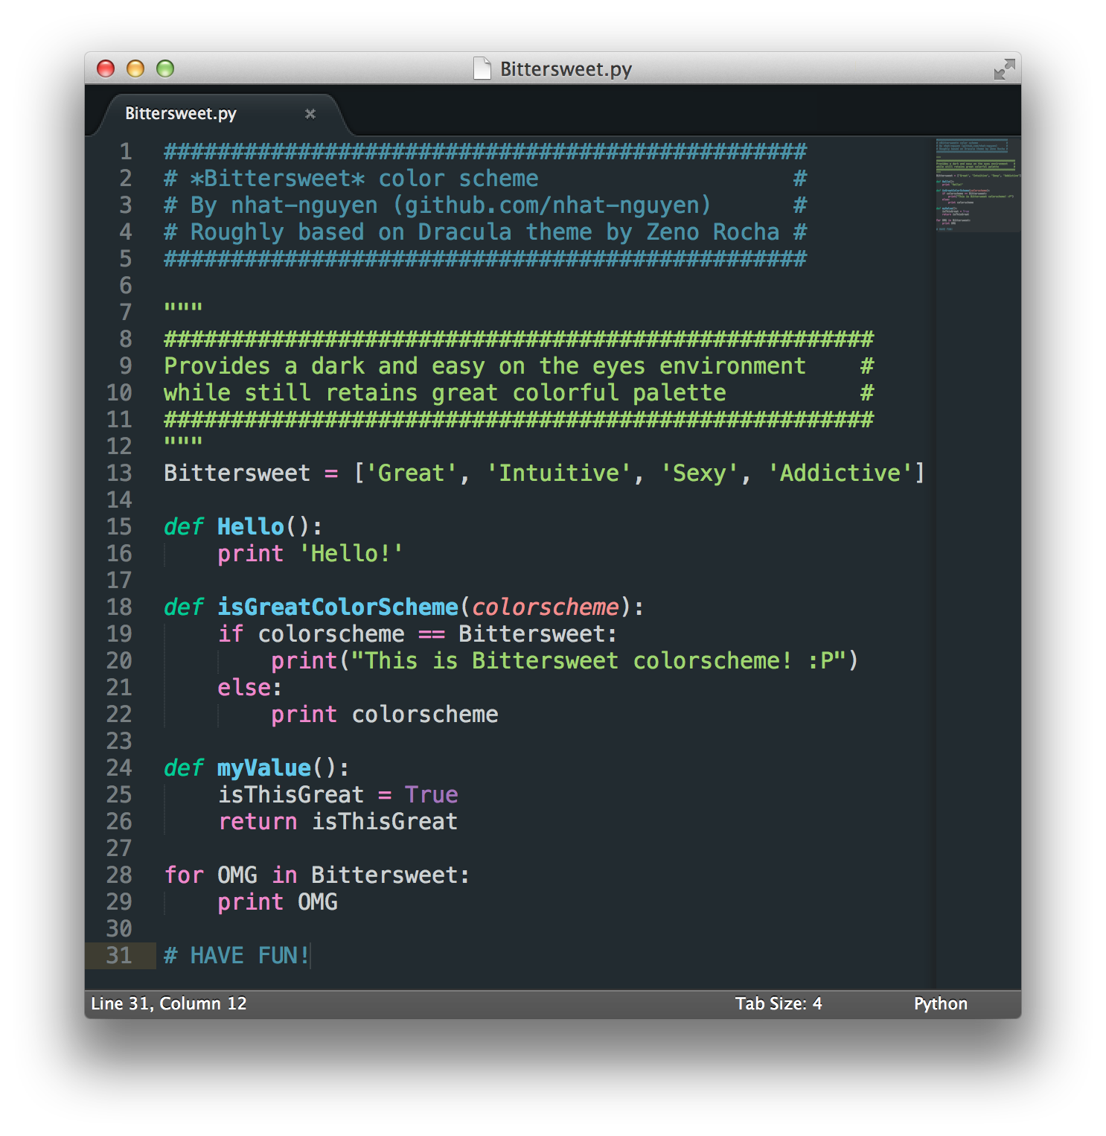Screen dimensions: 1106x1136
Task: Click the 'Great' string literal
Action: pyautogui.click(x=412, y=473)
